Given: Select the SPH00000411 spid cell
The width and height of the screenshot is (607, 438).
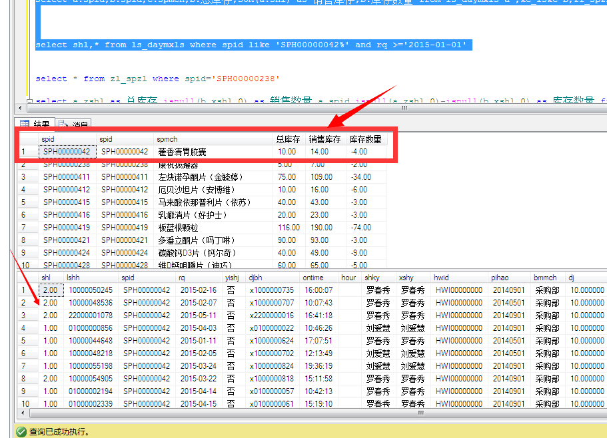Looking at the screenshot, I should 67,176.
